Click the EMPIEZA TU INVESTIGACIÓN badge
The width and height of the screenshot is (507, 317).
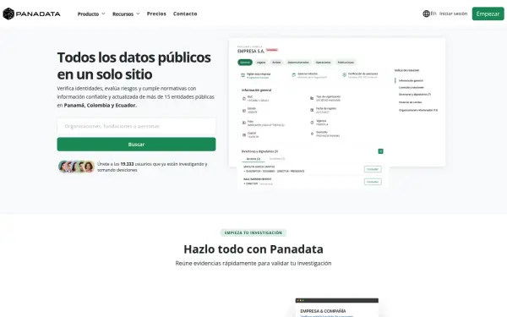click(253, 232)
